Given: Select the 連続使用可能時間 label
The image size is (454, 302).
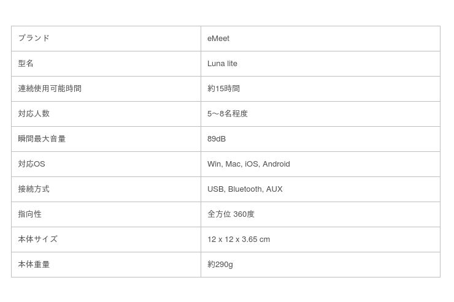Looking at the screenshot, I should click(50, 88).
